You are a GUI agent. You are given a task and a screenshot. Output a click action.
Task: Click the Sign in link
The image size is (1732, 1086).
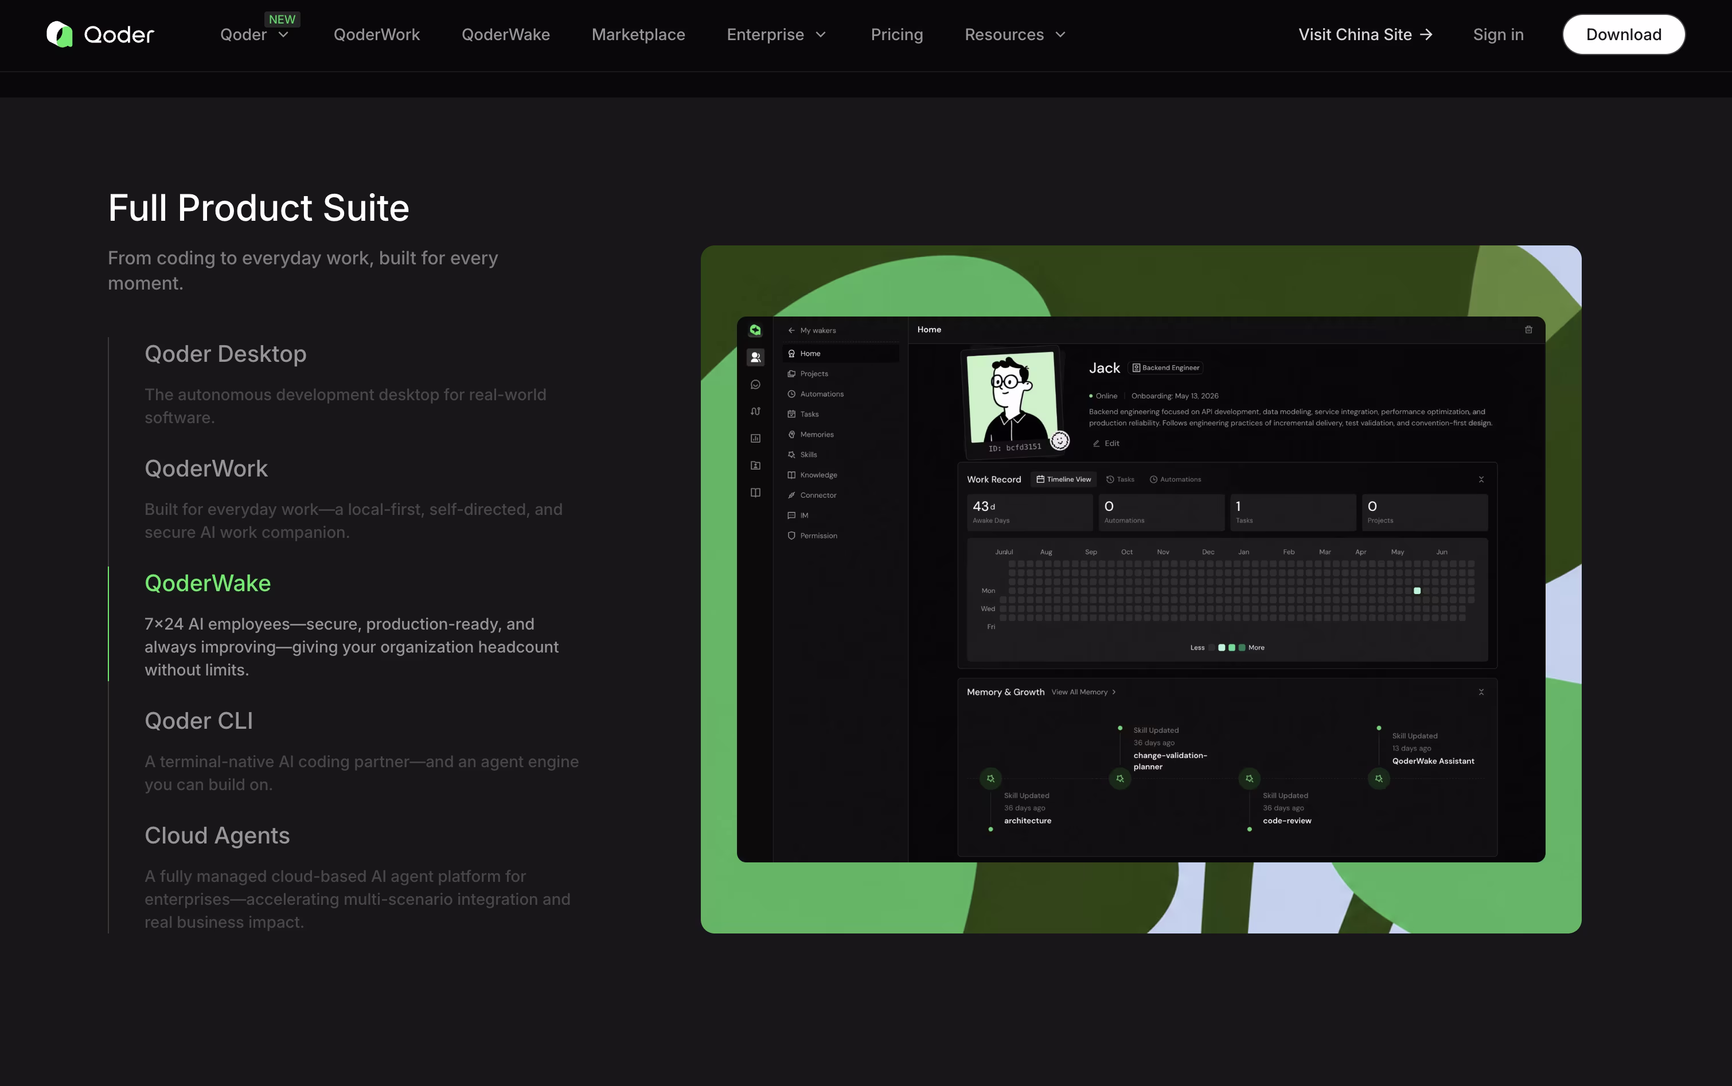coord(1498,34)
